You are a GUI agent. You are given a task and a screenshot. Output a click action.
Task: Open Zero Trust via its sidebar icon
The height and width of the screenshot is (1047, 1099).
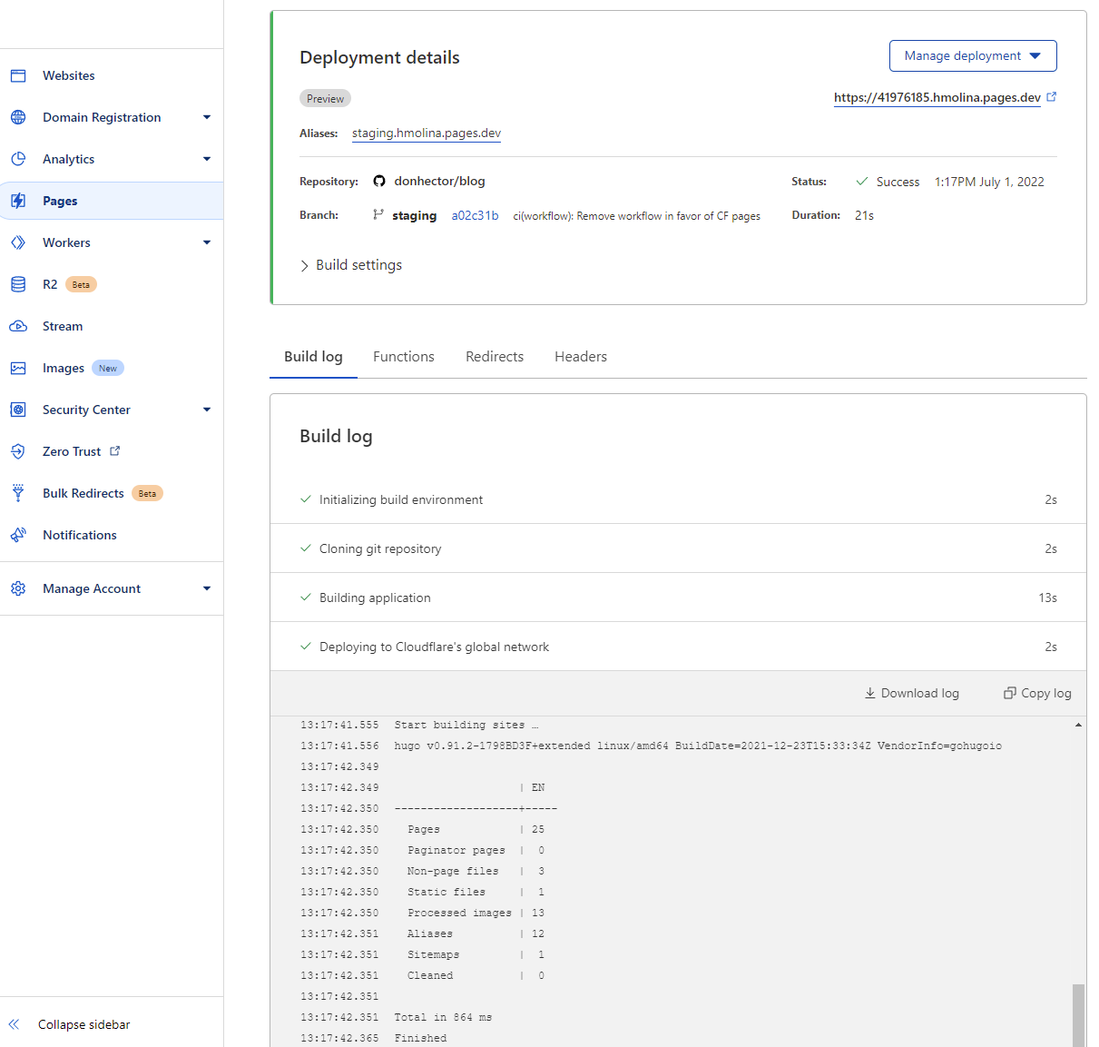[x=18, y=451]
